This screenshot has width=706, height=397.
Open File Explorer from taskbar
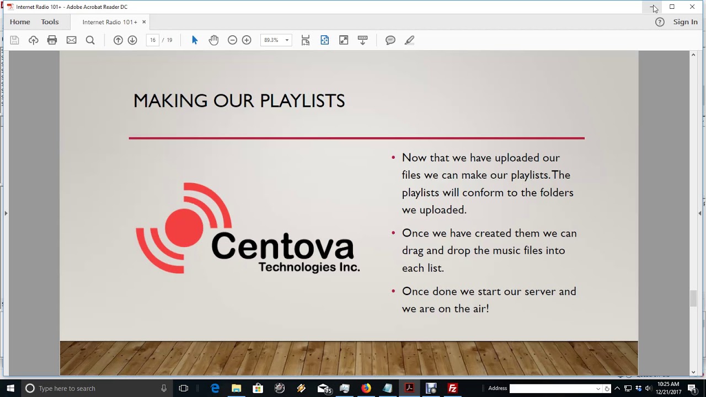tap(236, 388)
